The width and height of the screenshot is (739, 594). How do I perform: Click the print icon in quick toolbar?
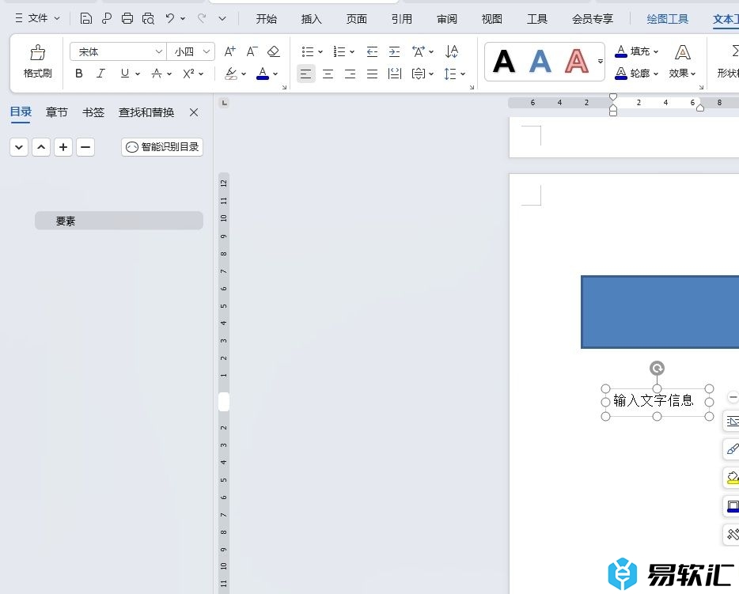tap(127, 18)
